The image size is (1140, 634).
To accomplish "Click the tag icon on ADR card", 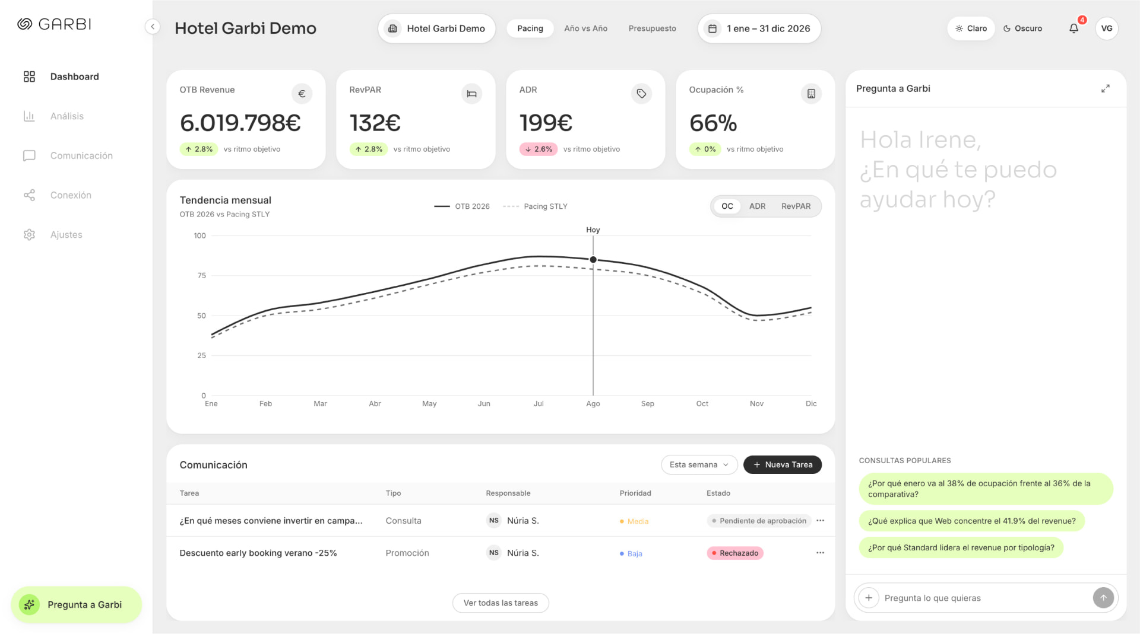I will 641,94.
